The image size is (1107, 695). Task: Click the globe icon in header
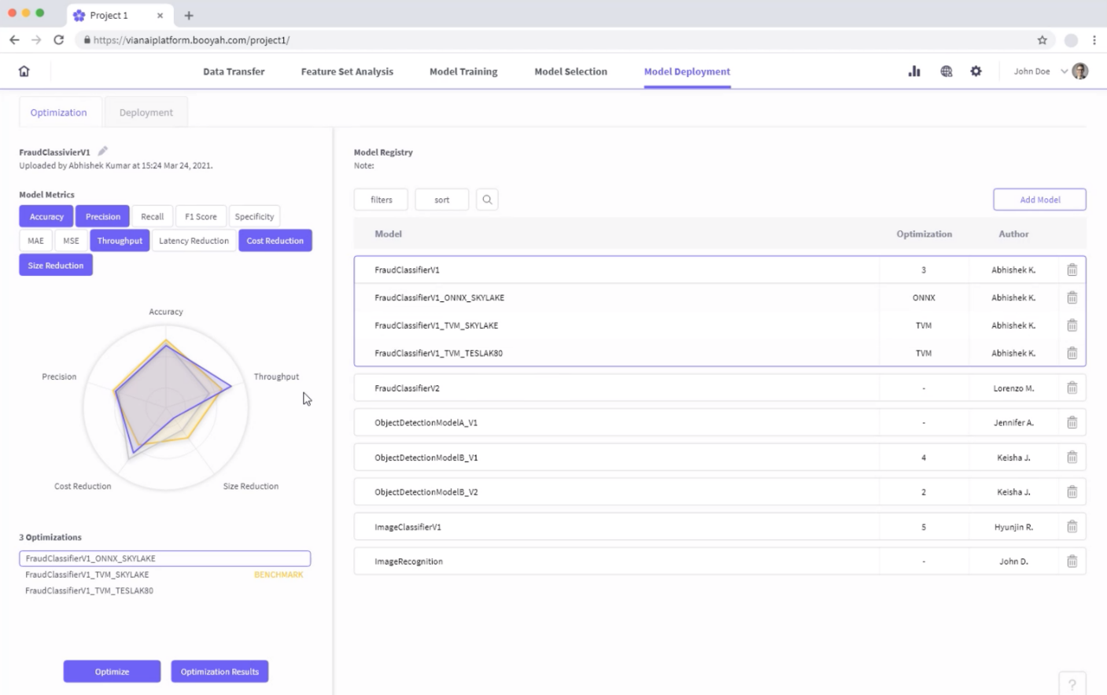pyautogui.click(x=946, y=72)
